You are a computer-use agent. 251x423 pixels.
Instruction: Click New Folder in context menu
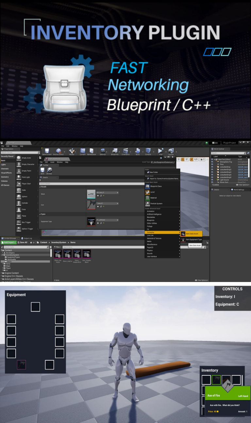(162, 172)
